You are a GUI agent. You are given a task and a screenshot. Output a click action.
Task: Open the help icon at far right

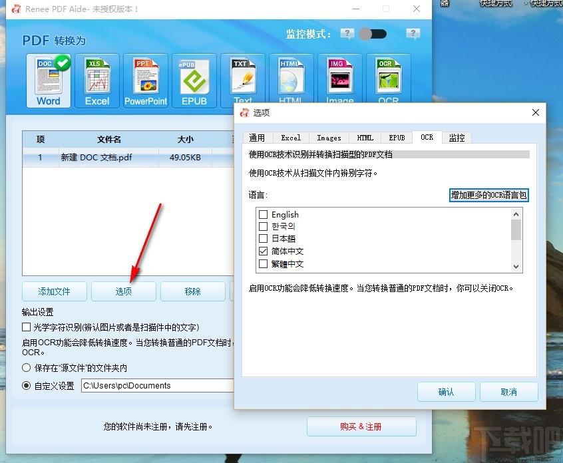tap(413, 34)
